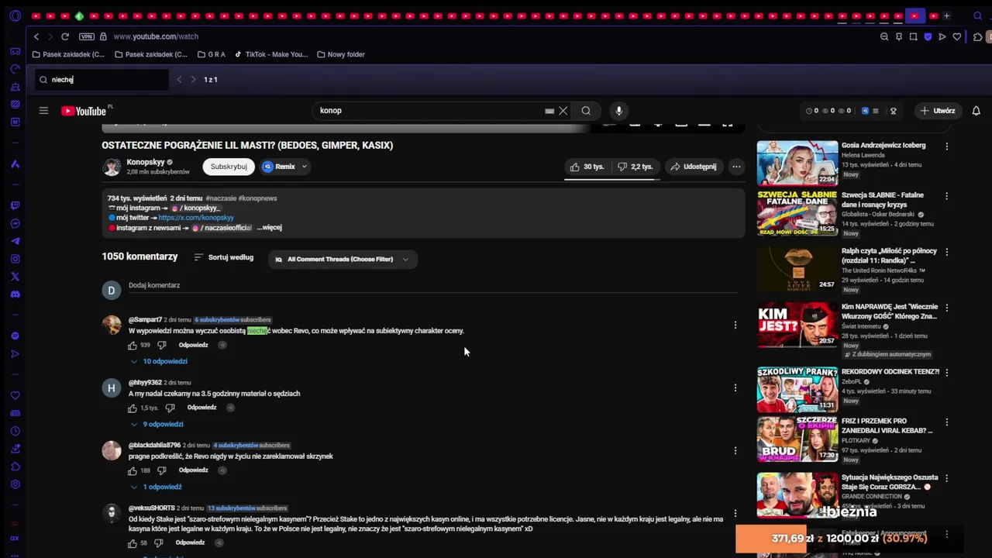992x558 pixels.
Task: Open the browser extensions icon in toolbar
Action: click(978, 36)
